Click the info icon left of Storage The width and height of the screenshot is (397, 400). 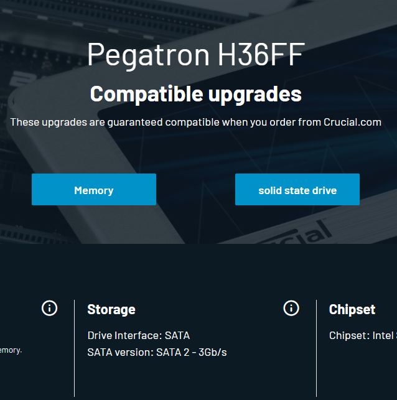click(x=50, y=308)
